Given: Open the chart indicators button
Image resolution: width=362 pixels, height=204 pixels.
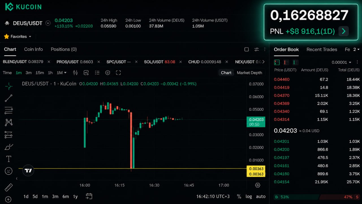Looking at the screenshot, I should tap(86, 73).
